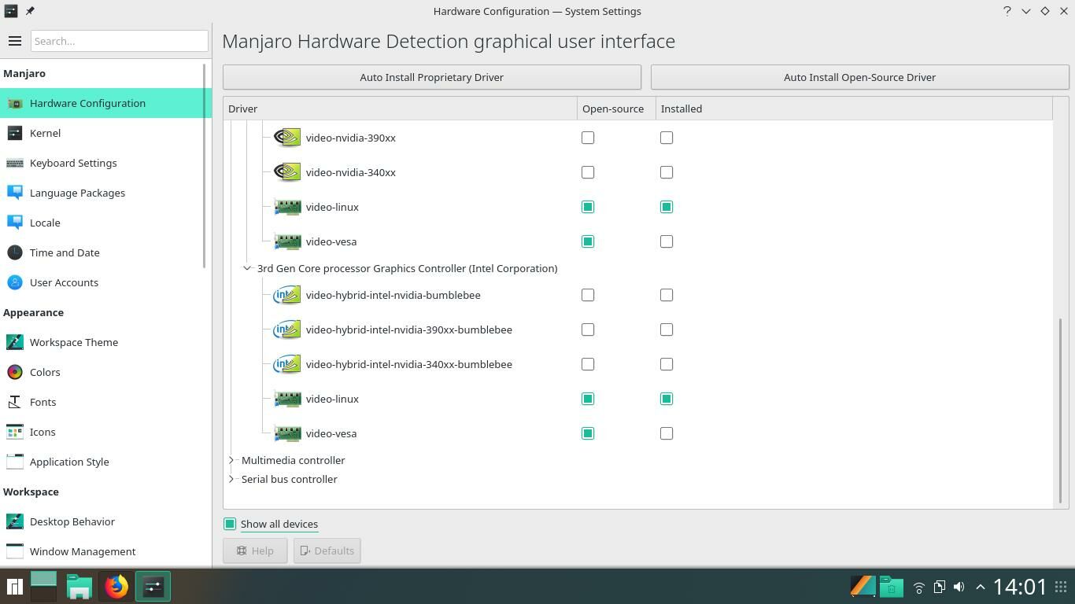Select the Colors icon

click(15, 372)
